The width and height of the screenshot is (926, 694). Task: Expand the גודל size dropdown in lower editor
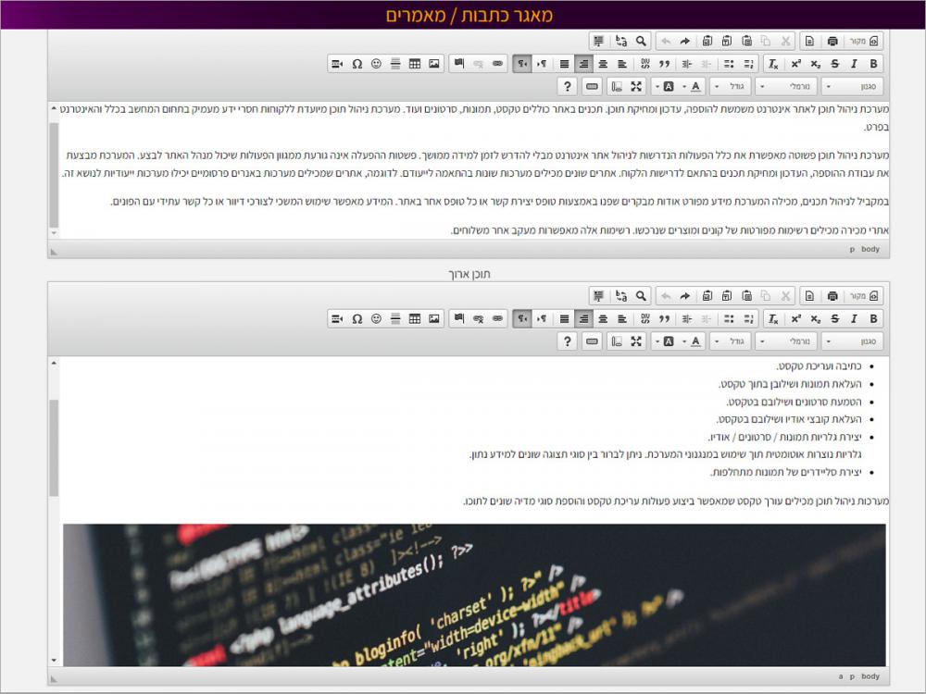pos(731,341)
